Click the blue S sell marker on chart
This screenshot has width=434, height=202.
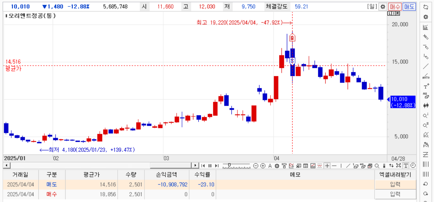(292, 61)
